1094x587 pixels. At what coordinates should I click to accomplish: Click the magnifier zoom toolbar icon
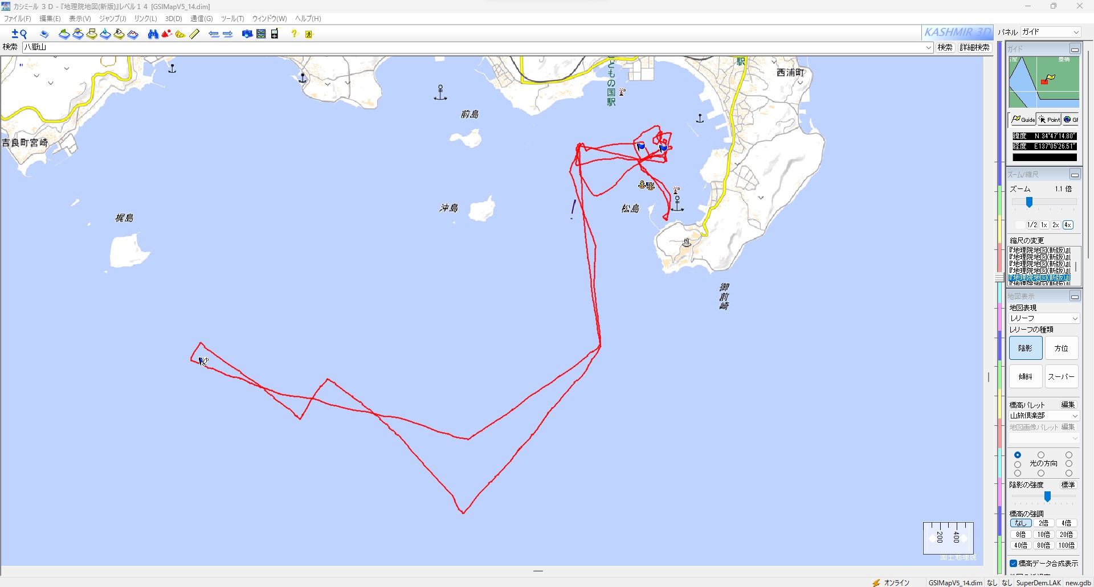point(19,34)
